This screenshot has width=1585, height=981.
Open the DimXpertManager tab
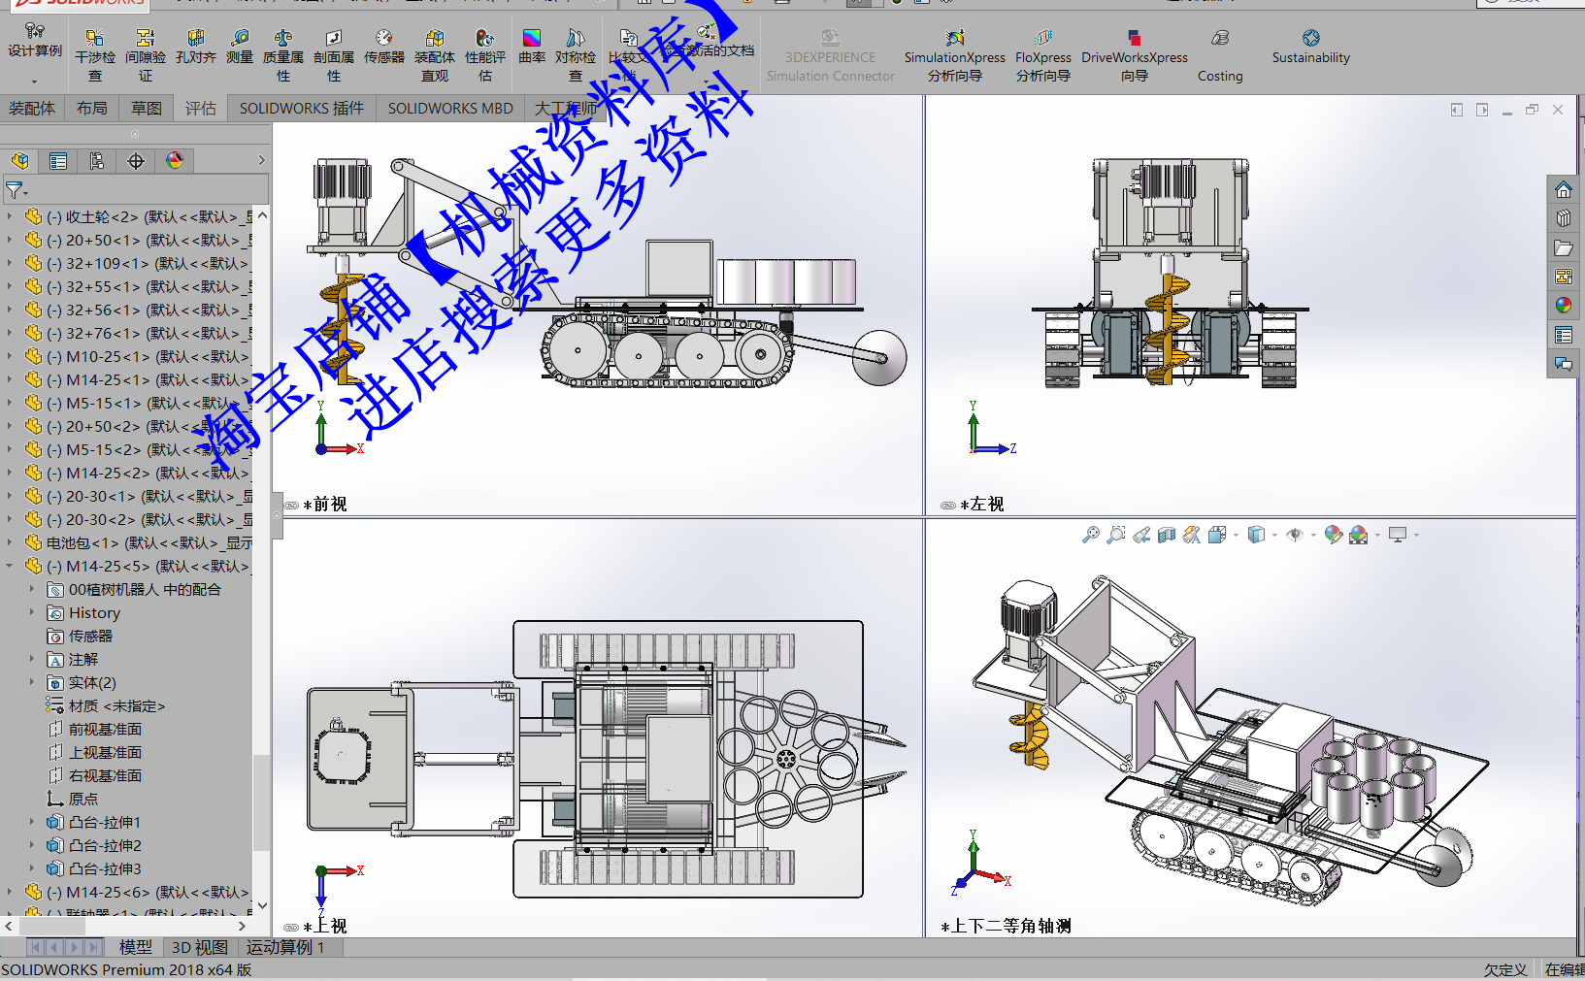click(x=136, y=161)
